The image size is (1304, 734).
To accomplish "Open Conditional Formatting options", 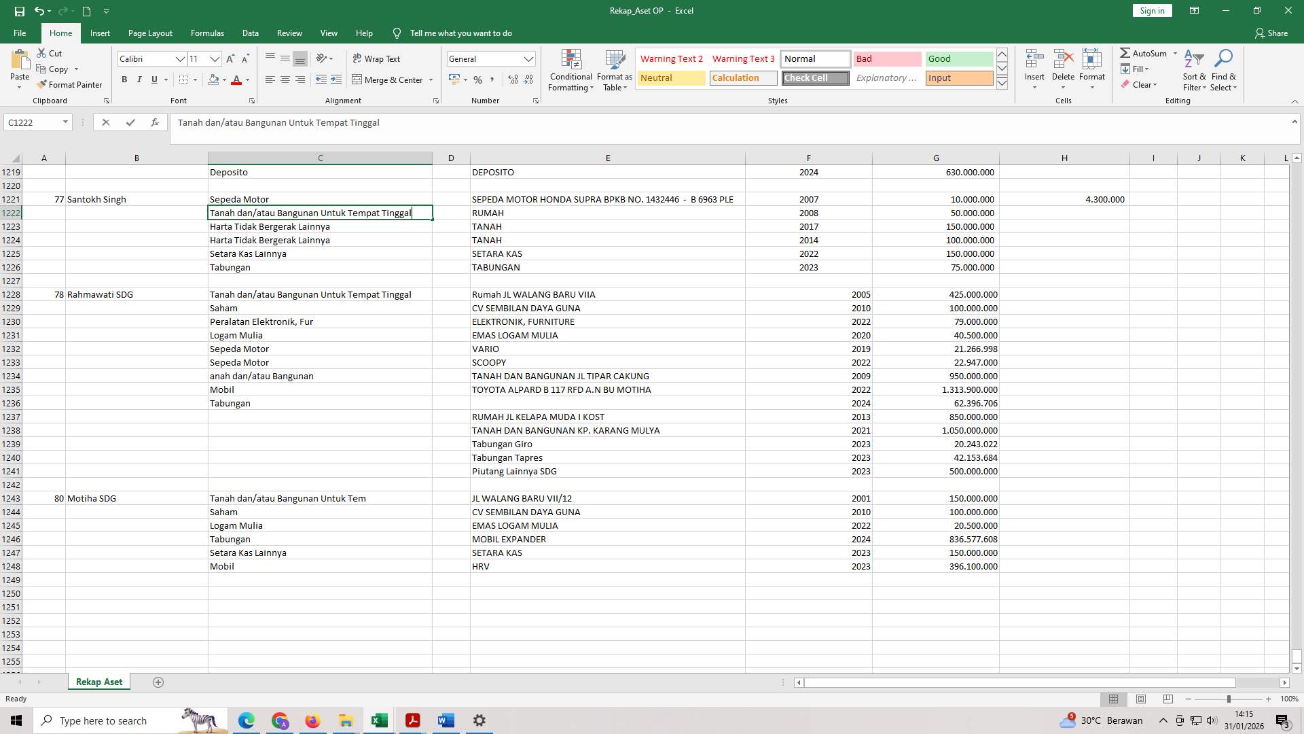I will (570, 70).
